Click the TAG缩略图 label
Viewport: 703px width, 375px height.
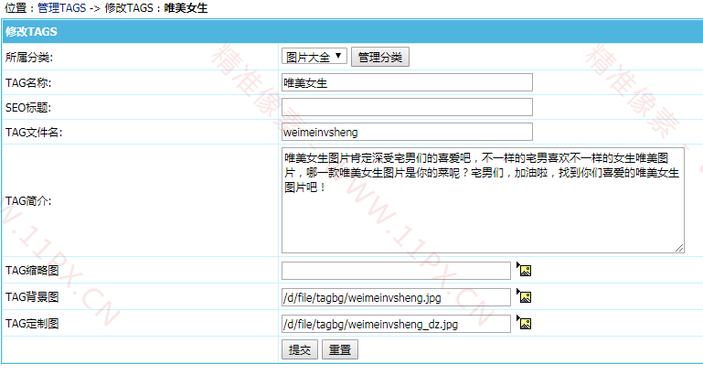coord(32,271)
